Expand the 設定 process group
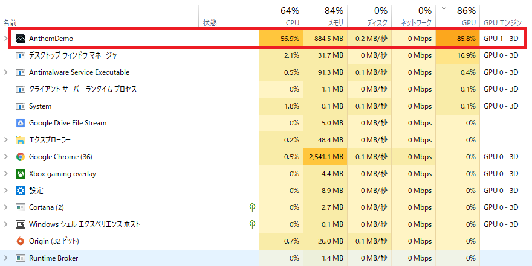This screenshot has height=266, width=532. tap(5, 191)
